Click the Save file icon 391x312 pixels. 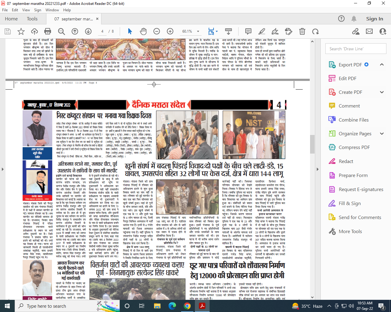[x=8, y=31]
